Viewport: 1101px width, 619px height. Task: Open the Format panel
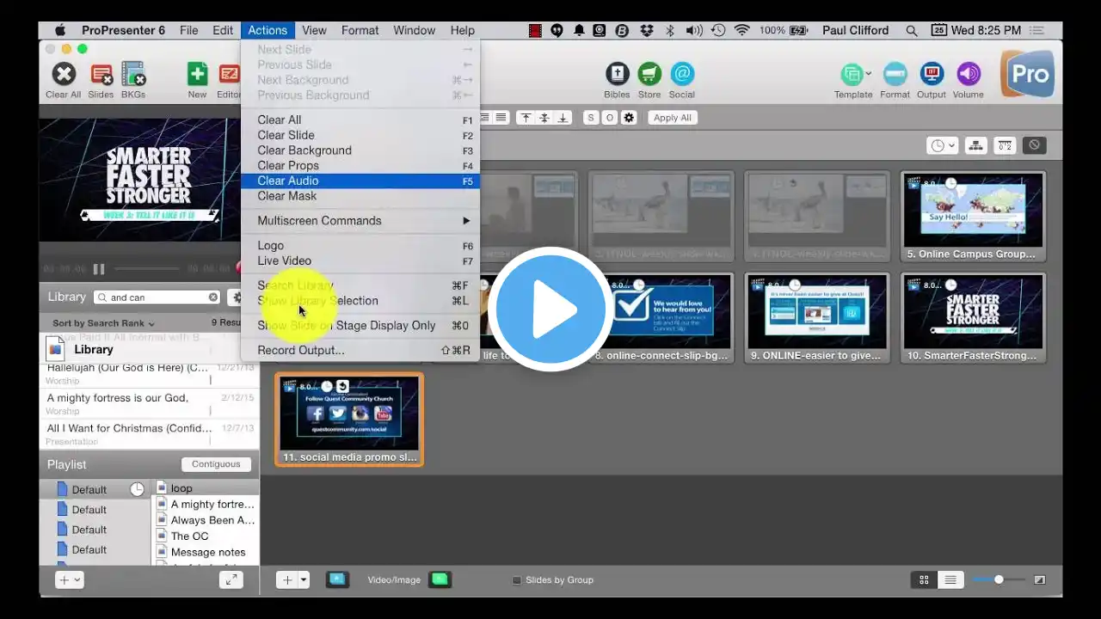(x=895, y=74)
